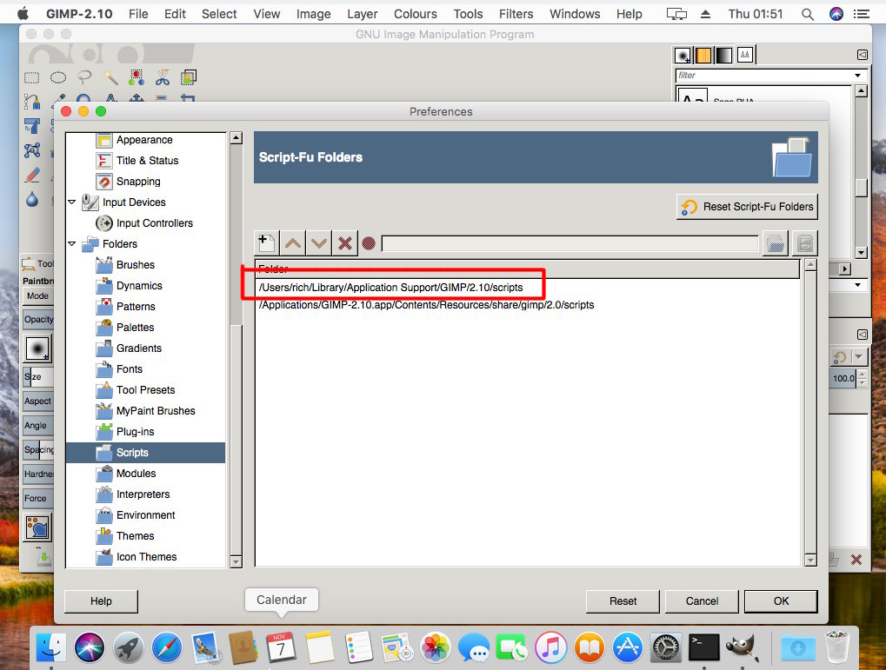
Task: Click Size slider in tool options
Action: (x=38, y=377)
